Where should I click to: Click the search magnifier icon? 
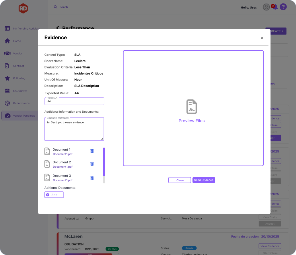(56, 7)
